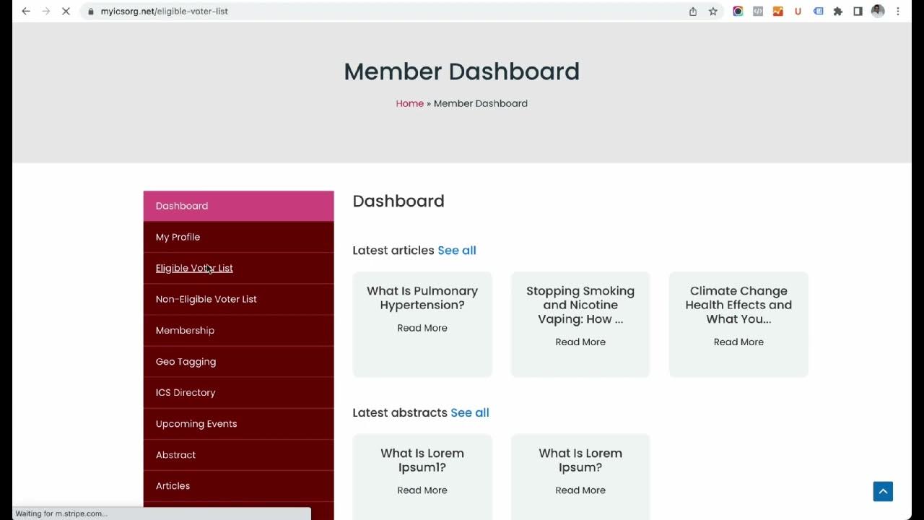Click See all next to Latest articles

(457, 250)
